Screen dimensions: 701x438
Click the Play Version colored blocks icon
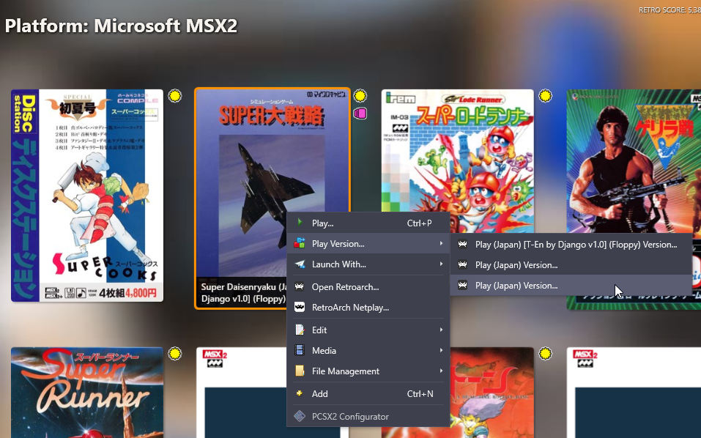300,243
